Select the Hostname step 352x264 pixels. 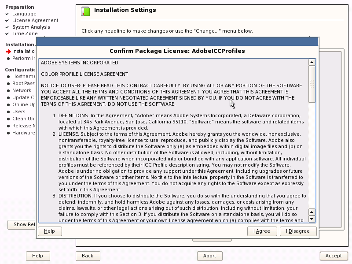[x=24, y=76]
